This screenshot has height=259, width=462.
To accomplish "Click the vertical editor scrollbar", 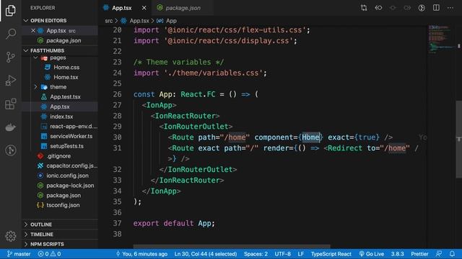I will pyautogui.click(x=459, y=139).
